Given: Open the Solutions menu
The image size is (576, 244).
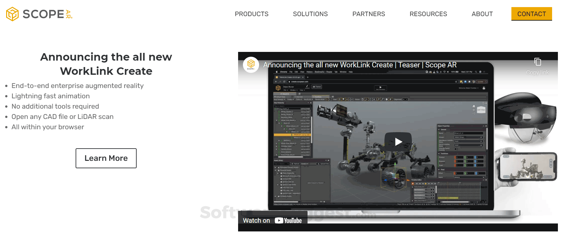Looking at the screenshot, I should pyautogui.click(x=310, y=14).
